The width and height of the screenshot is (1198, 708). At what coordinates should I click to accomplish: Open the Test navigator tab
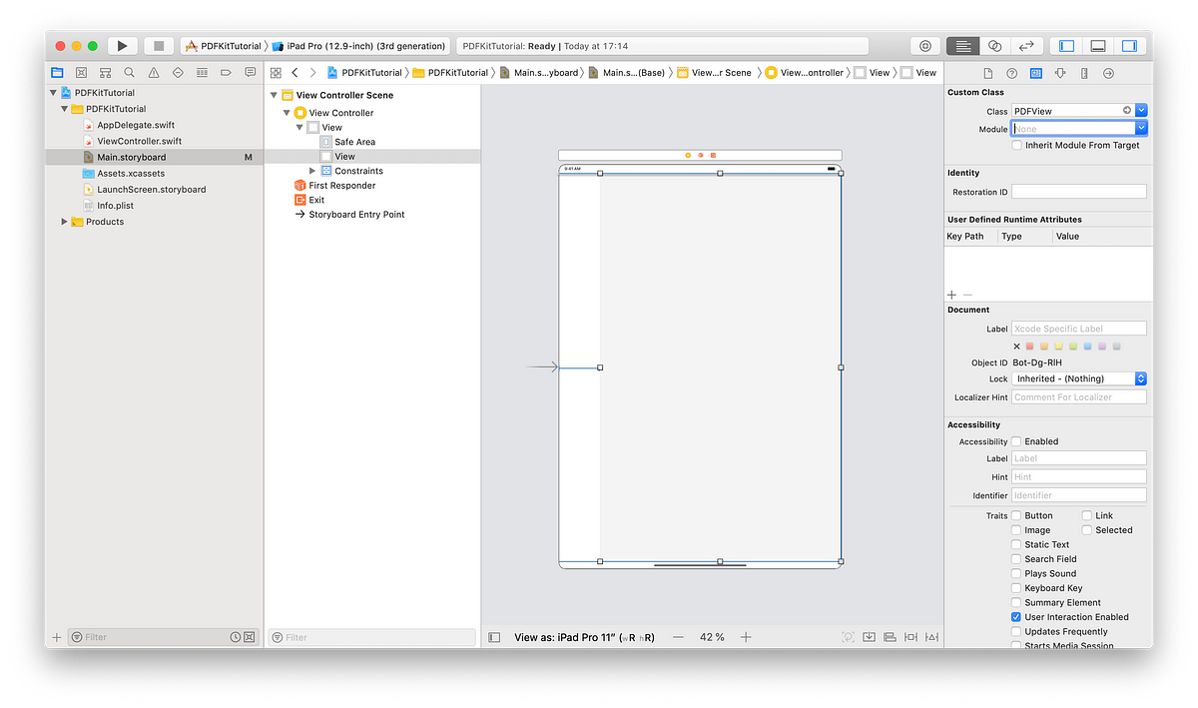click(178, 72)
